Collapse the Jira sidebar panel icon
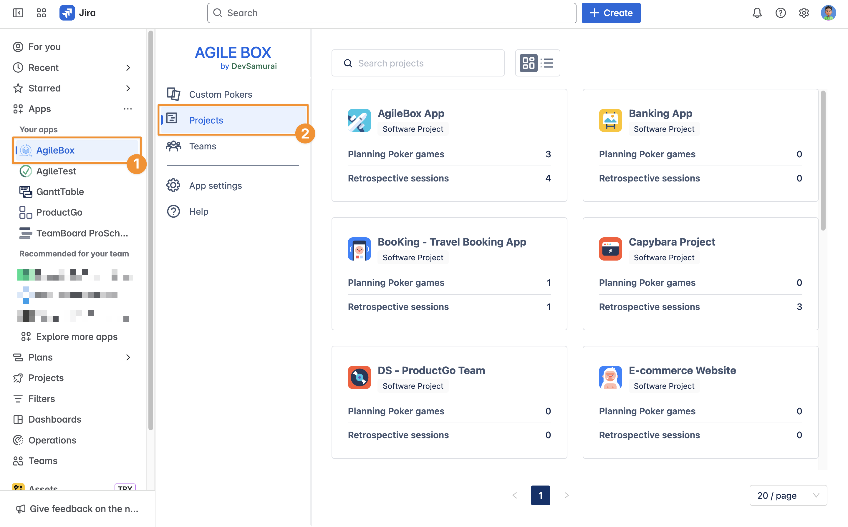The height and width of the screenshot is (527, 848). tap(18, 13)
